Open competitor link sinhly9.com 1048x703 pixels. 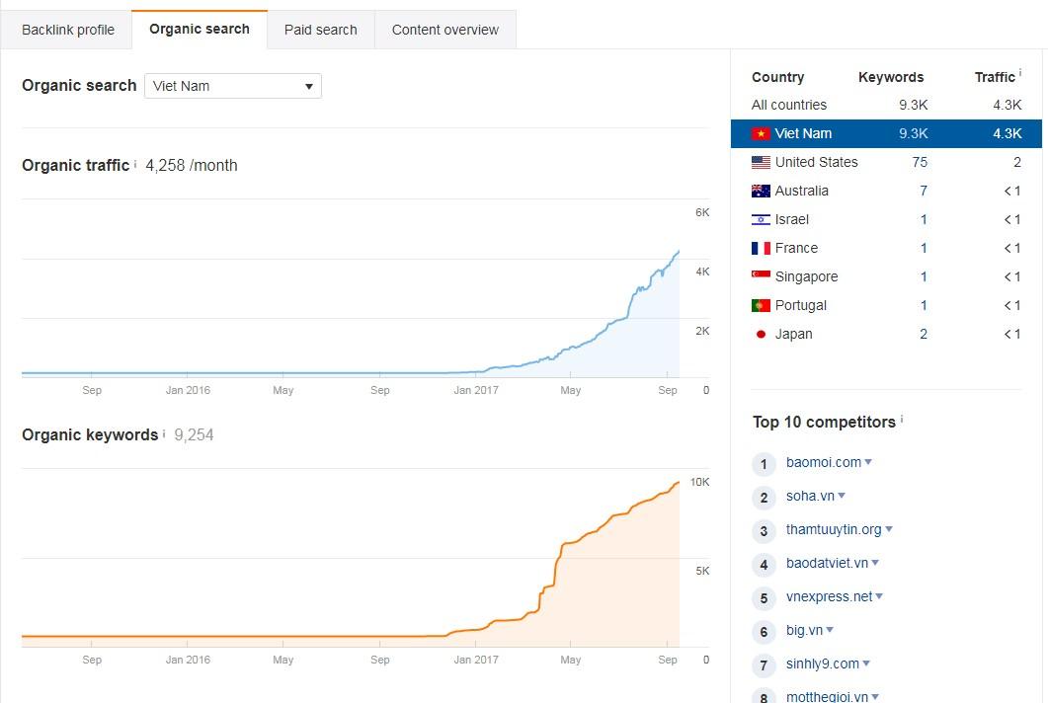tap(822, 664)
